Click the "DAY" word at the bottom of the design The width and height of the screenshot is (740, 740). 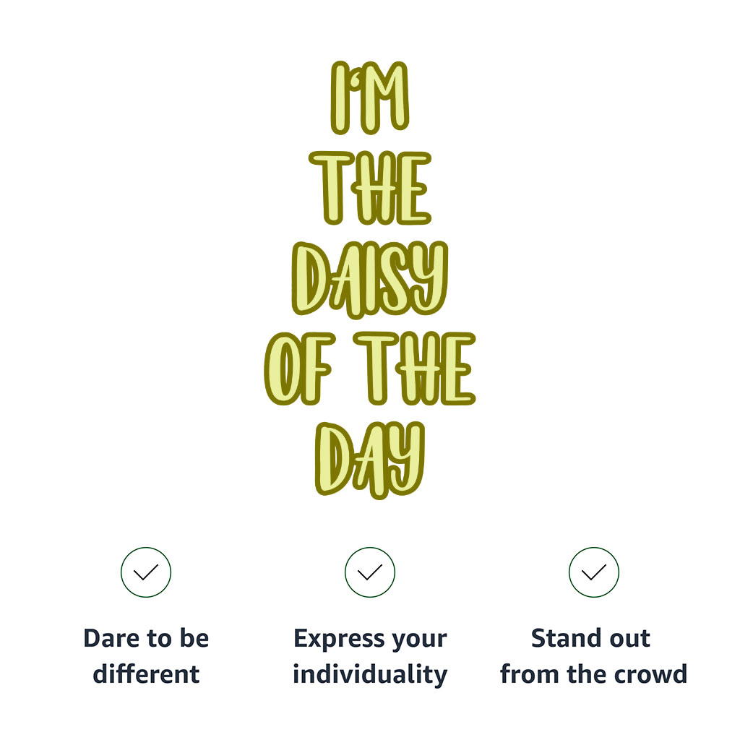click(370, 460)
